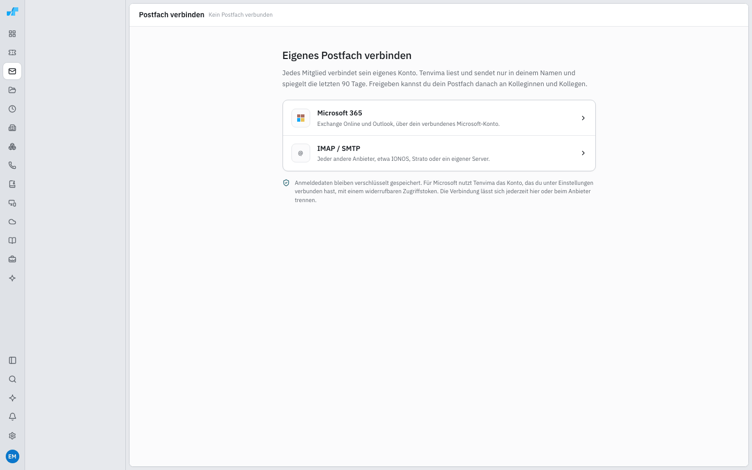Image resolution: width=752 pixels, height=470 pixels.
Task: Click the 'Kein Postfach verbunden' status text
Action: coord(241,15)
